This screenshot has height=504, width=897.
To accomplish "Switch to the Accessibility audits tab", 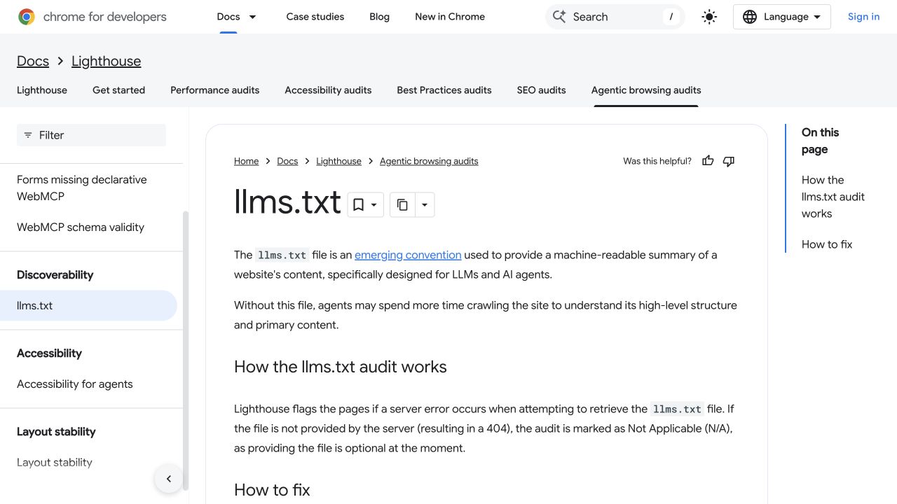I will (328, 90).
